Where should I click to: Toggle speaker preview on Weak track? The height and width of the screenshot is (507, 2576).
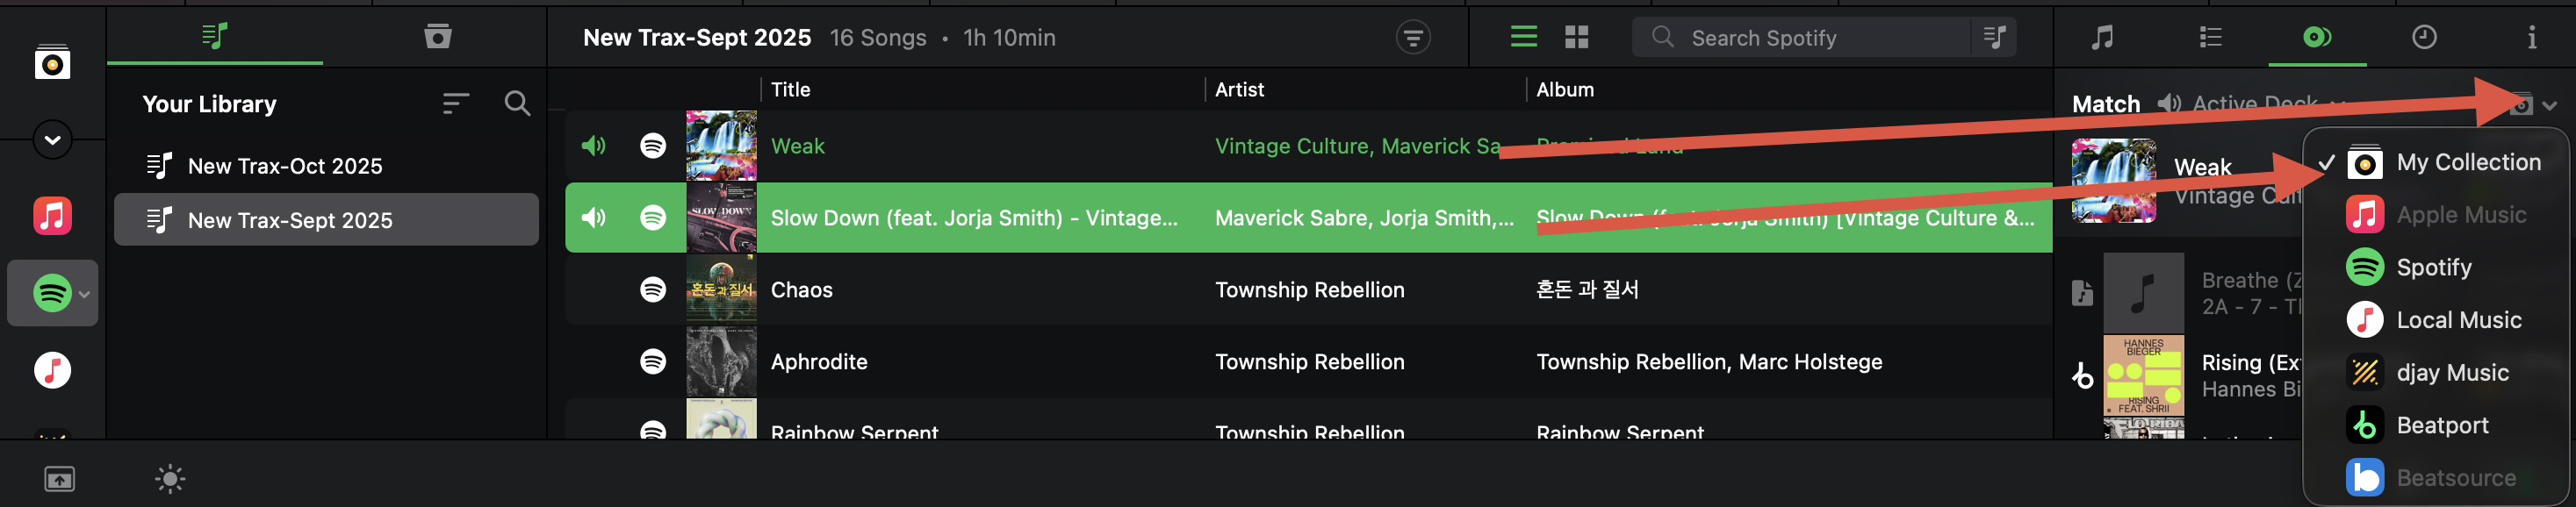click(x=594, y=146)
